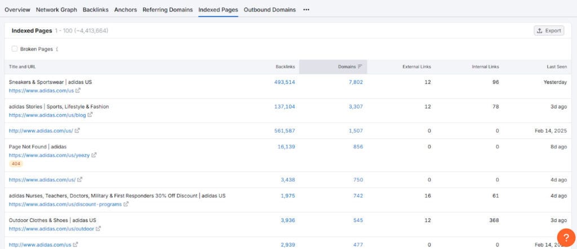Open external link icon beside adidas.com/us/blog URL
The width and height of the screenshot is (577, 249).
click(x=90, y=115)
